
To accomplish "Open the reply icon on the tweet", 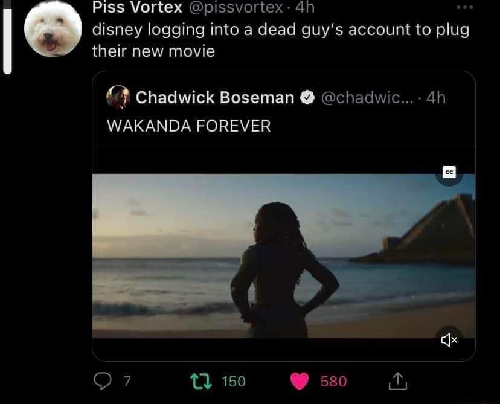I will click(102, 381).
